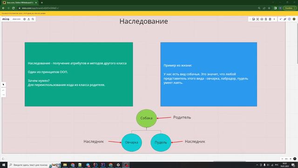Open the Windows notification center
The width and height of the screenshot is (298, 168).
(x=293, y=165)
